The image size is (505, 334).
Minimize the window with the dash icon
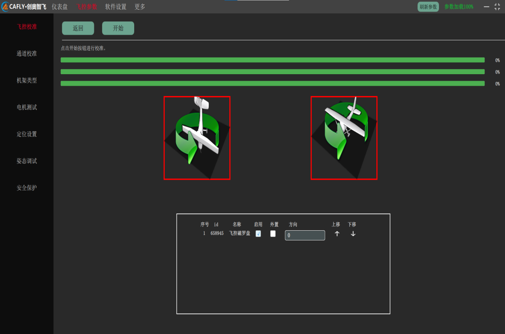(x=486, y=7)
